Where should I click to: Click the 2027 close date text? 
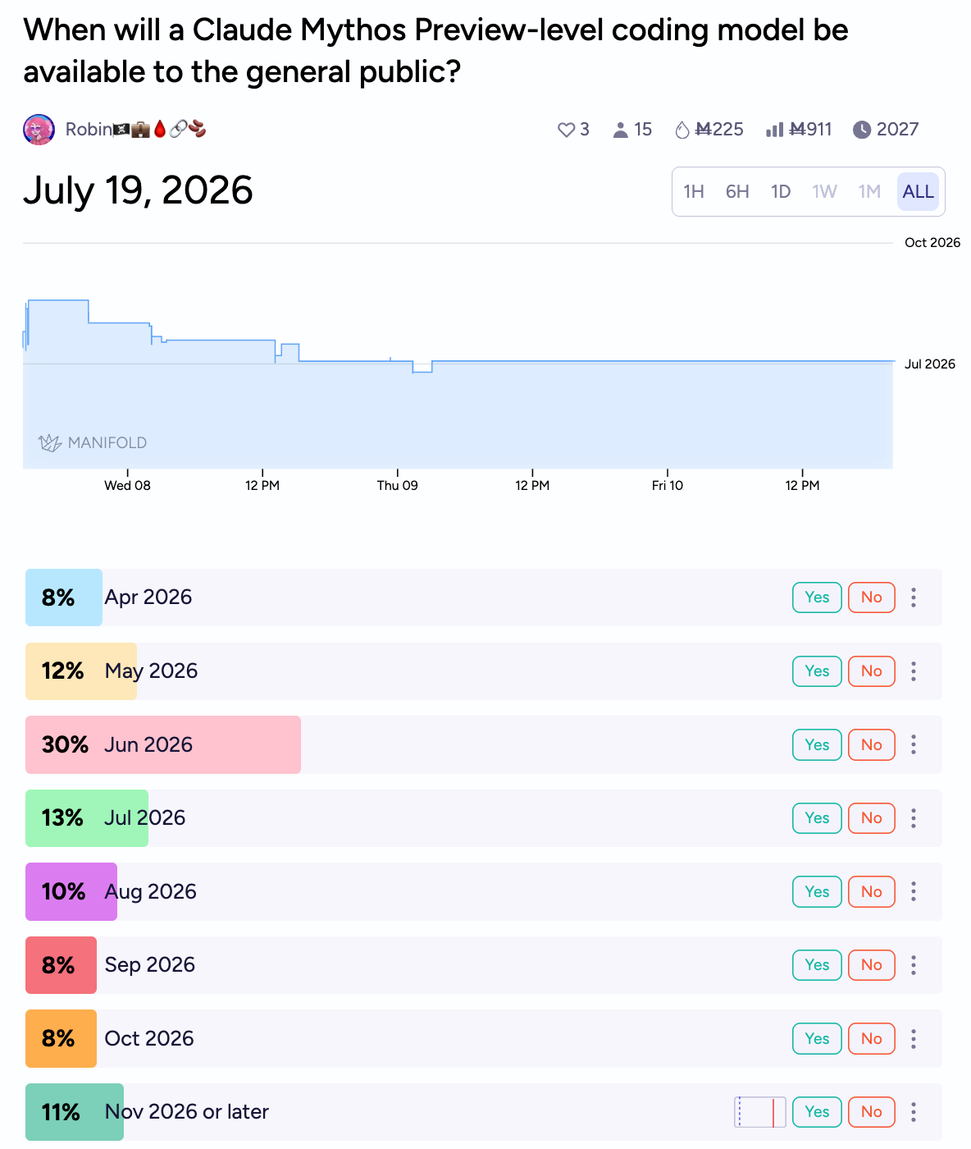pos(897,130)
